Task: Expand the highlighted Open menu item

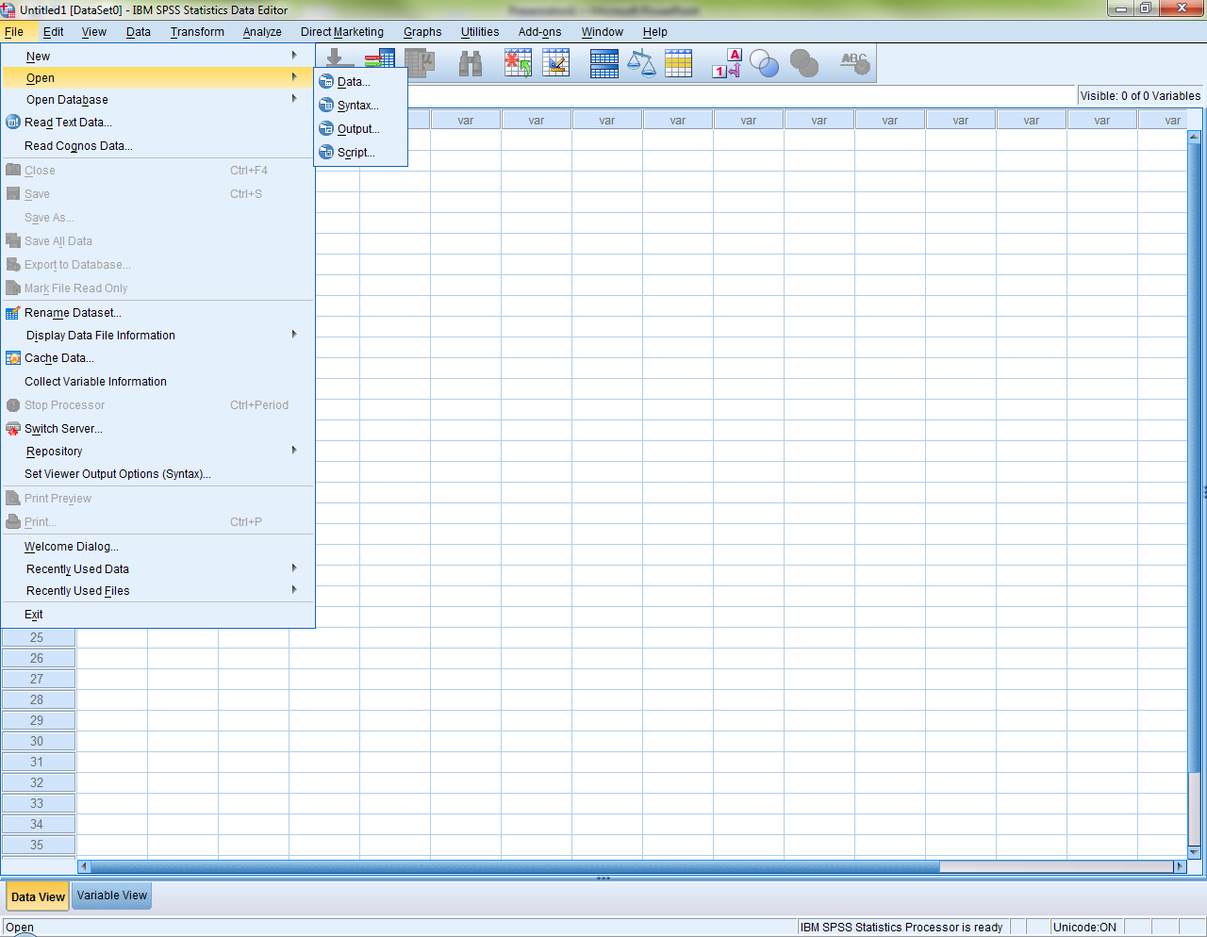Action: [157, 78]
